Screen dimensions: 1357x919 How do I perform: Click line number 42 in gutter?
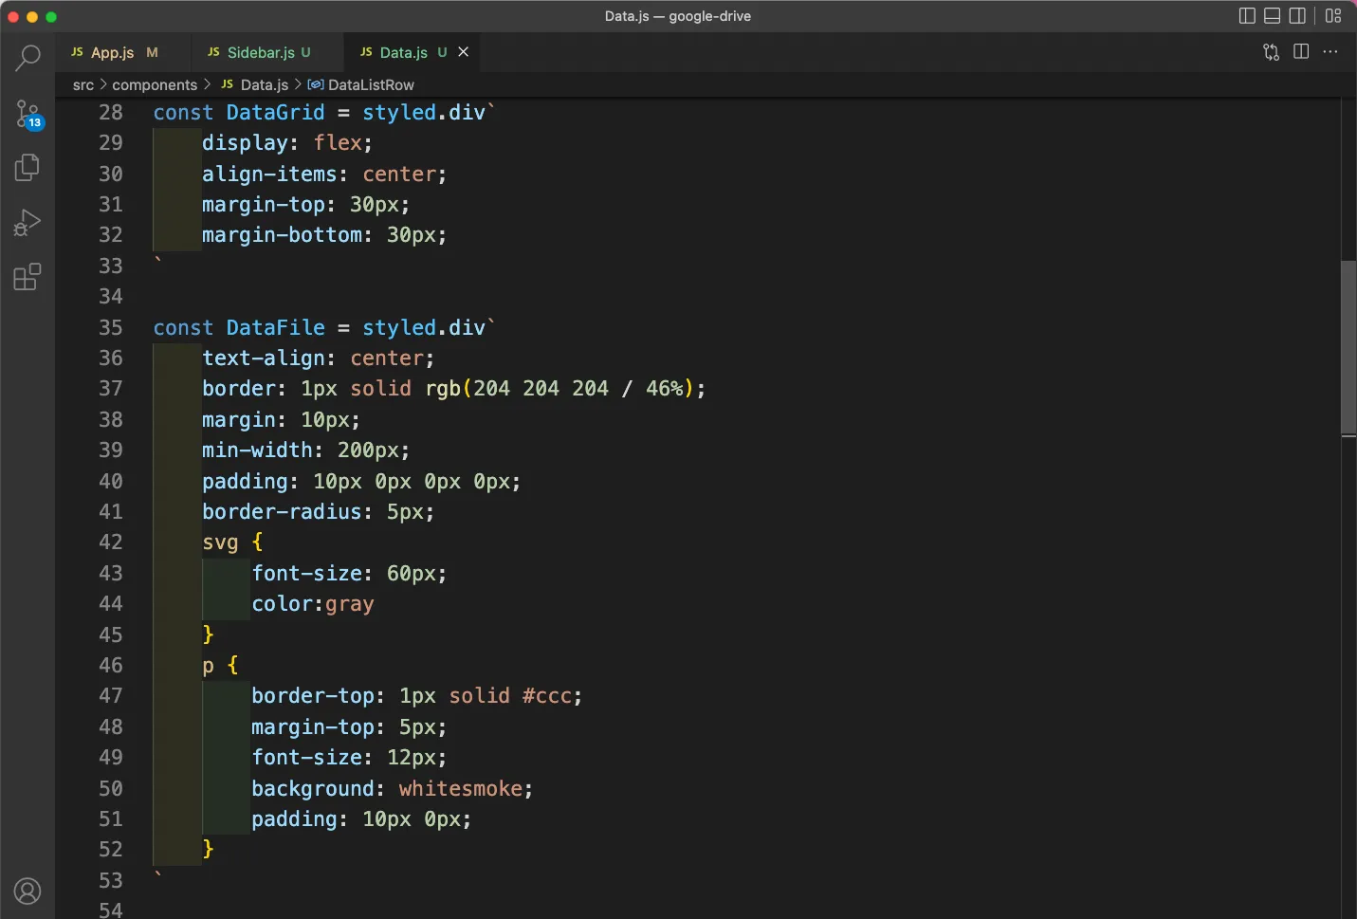coord(111,542)
